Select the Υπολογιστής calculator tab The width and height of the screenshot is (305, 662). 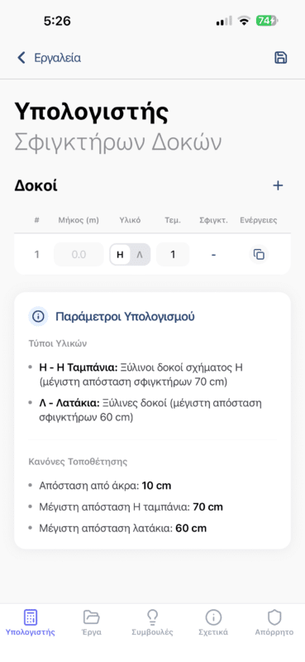point(31,623)
